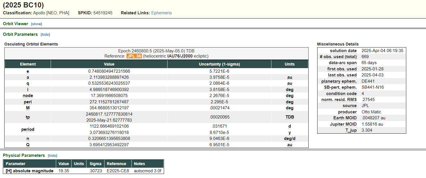
Task: Select the aphelion 'Q' element label
Action: tap(28, 145)
